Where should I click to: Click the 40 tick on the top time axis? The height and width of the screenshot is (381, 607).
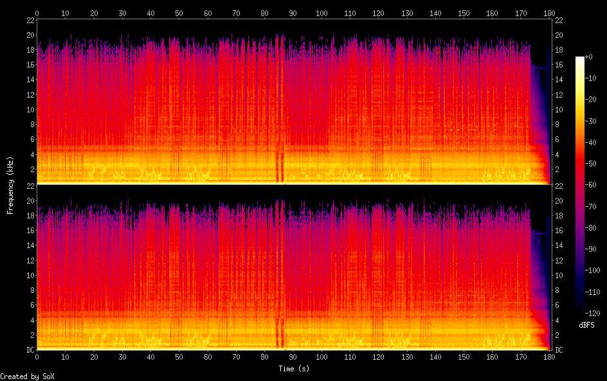[150, 13]
